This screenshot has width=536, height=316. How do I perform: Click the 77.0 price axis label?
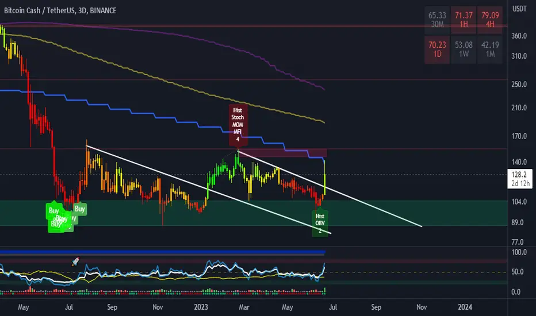[519, 242]
